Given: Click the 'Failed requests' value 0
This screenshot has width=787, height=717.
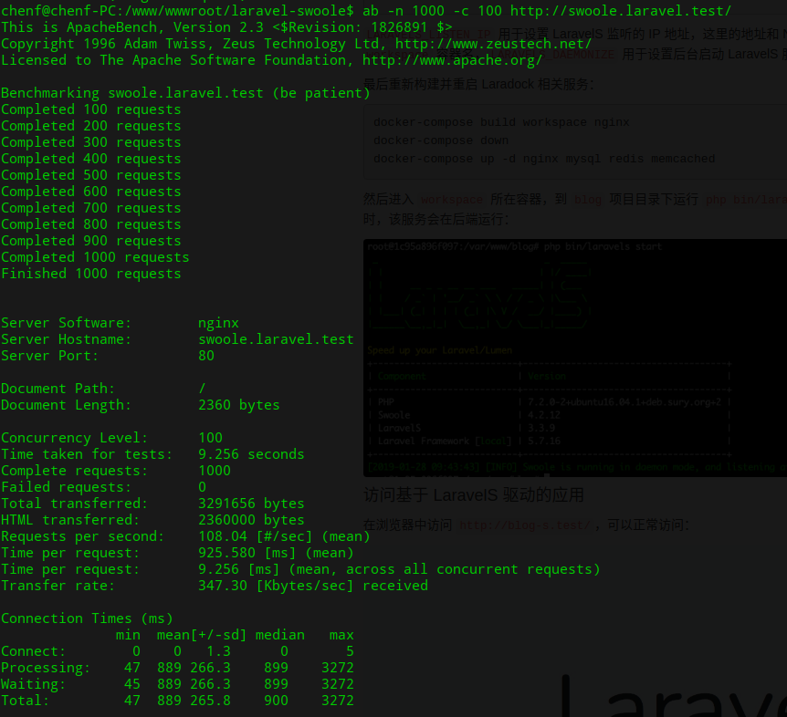Looking at the screenshot, I should click(203, 487).
